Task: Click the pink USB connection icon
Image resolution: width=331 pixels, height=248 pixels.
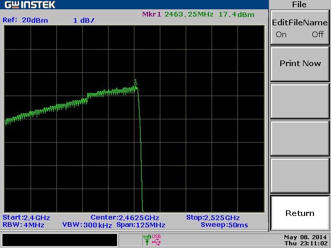Action: (x=156, y=240)
